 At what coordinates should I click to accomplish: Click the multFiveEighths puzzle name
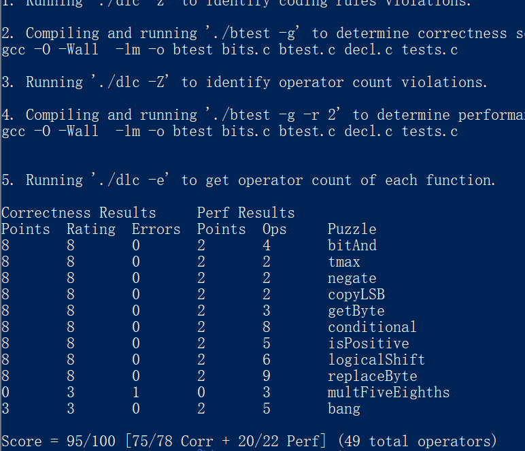[x=388, y=392]
